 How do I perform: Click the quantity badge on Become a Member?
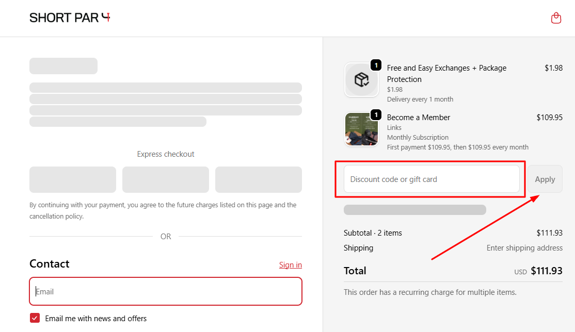click(x=376, y=114)
